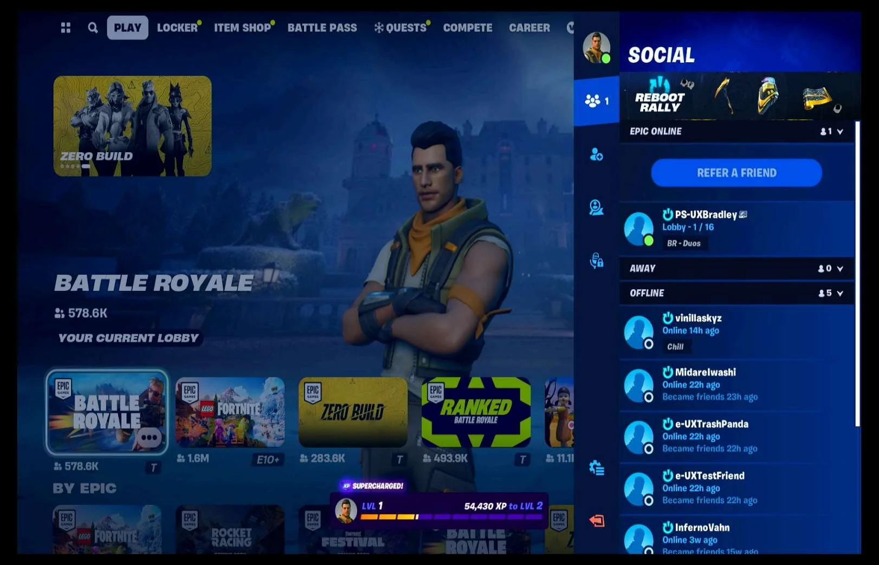The image size is (879, 565).
Task: Select offline friend vinillaskyz
Action: (736, 332)
